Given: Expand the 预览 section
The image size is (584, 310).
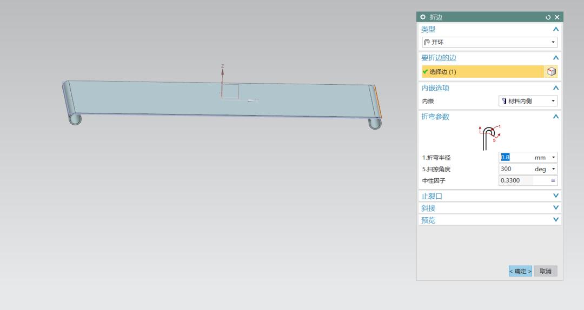Looking at the screenshot, I should pos(556,220).
